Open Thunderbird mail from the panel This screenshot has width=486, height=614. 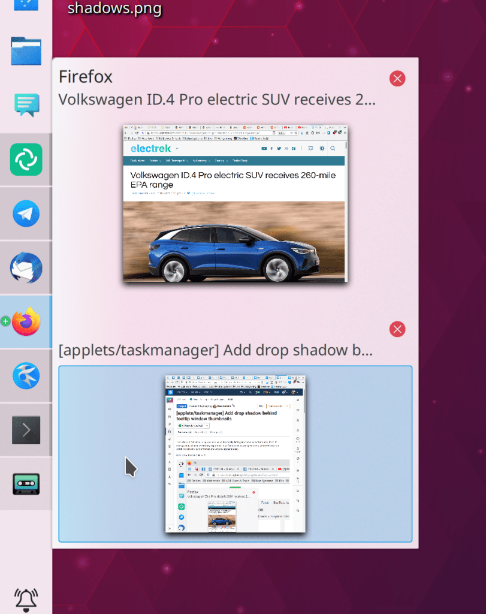click(26, 268)
